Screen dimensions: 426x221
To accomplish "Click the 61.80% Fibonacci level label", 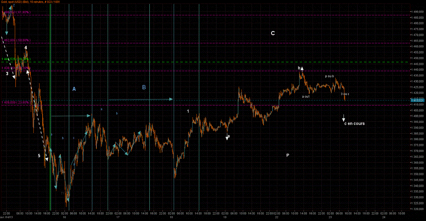I will [x=16, y=12].
